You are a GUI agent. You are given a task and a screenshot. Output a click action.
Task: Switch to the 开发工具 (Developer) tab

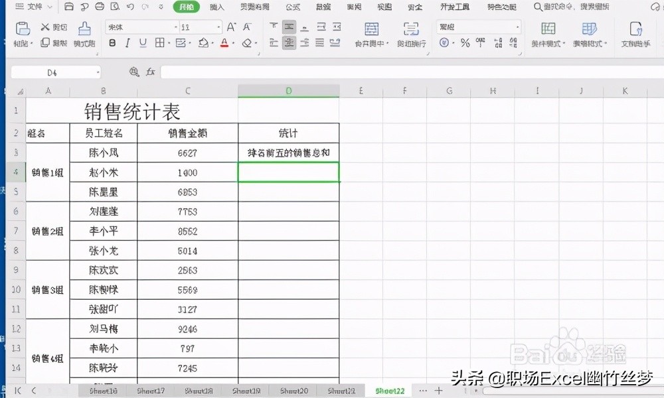[x=455, y=7]
